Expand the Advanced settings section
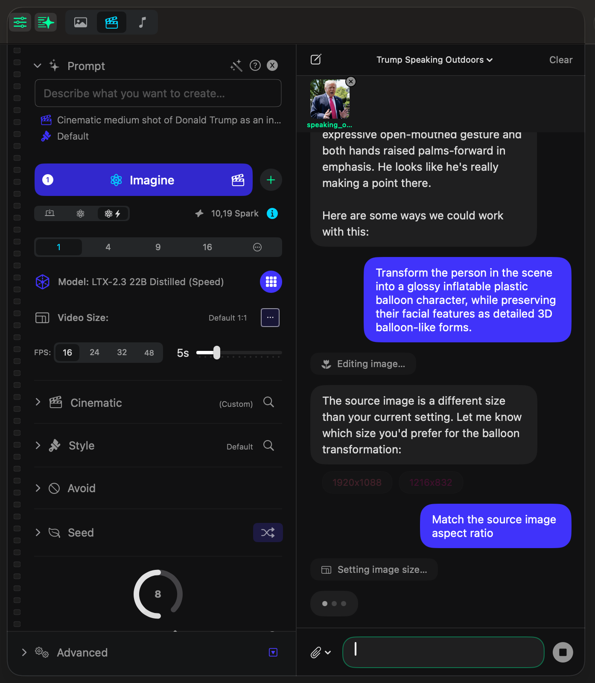 click(24, 652)
